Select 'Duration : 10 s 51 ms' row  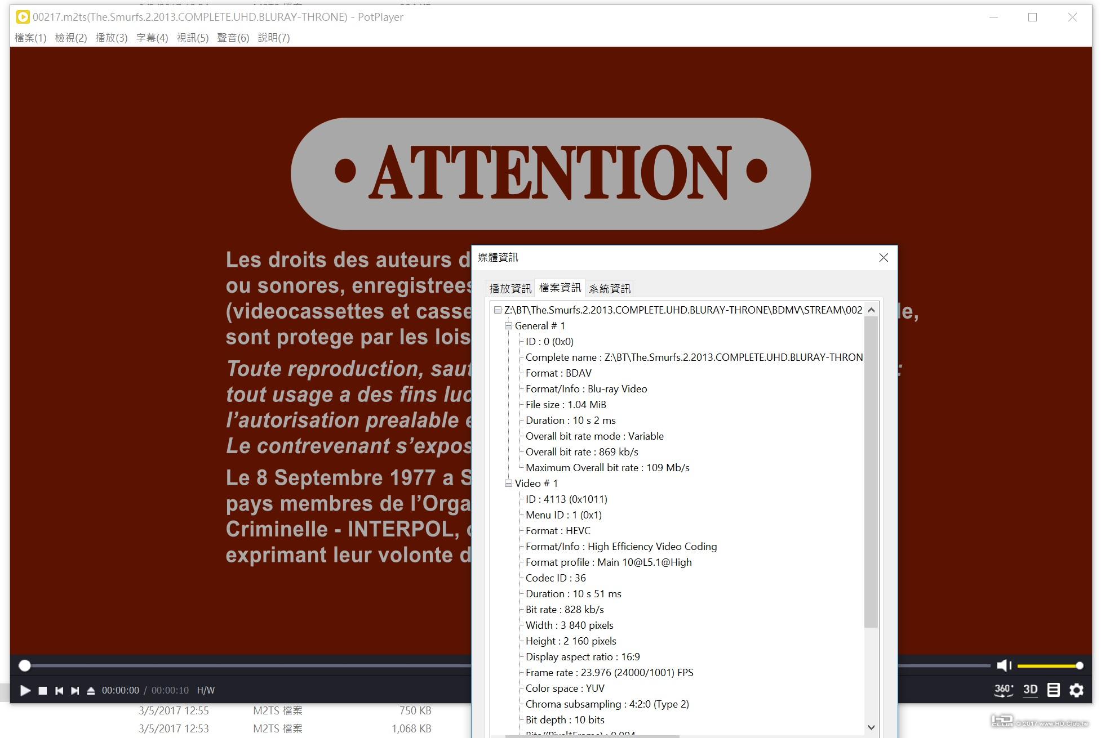click(574, 593)
